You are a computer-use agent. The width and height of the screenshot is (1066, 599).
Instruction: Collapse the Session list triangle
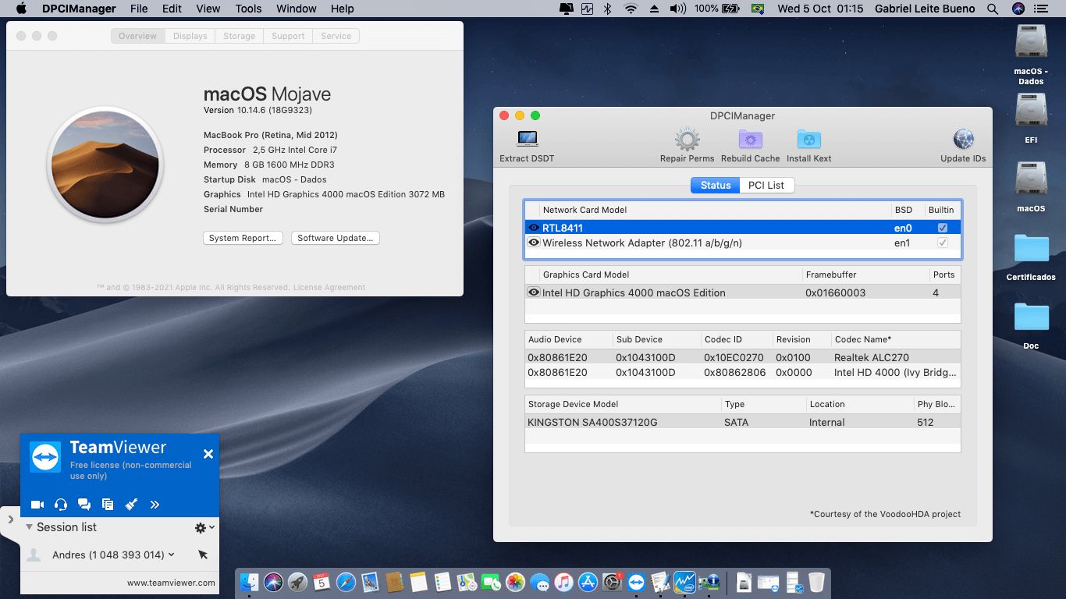[30, 527]
